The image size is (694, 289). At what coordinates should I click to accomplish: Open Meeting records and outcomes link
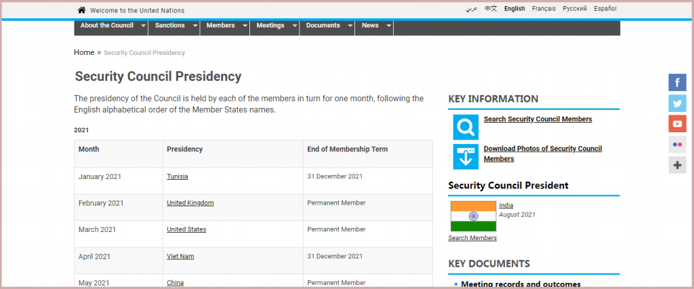520,284
